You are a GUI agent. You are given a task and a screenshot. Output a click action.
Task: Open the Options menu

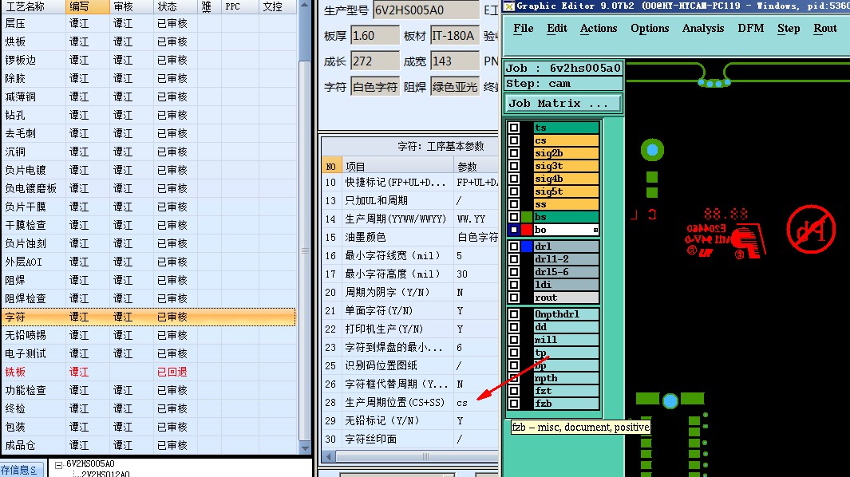click(x=650, y=28)
